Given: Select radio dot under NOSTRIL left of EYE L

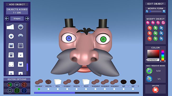Looking at the screenshot, I should click(48, 89).
